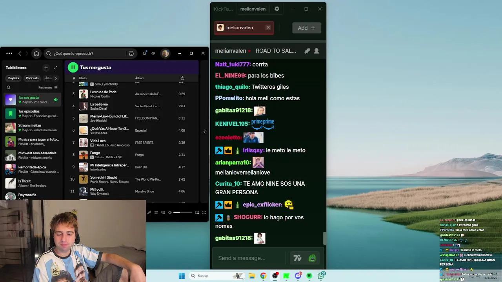The image size is (502, 282).
Task: Click Send a message input
Action: pyautogui.click(x=249, y=258)
